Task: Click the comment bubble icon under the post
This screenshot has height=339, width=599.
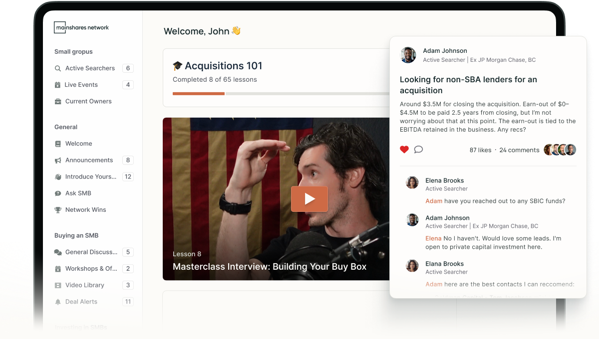Action: [418, 150]
